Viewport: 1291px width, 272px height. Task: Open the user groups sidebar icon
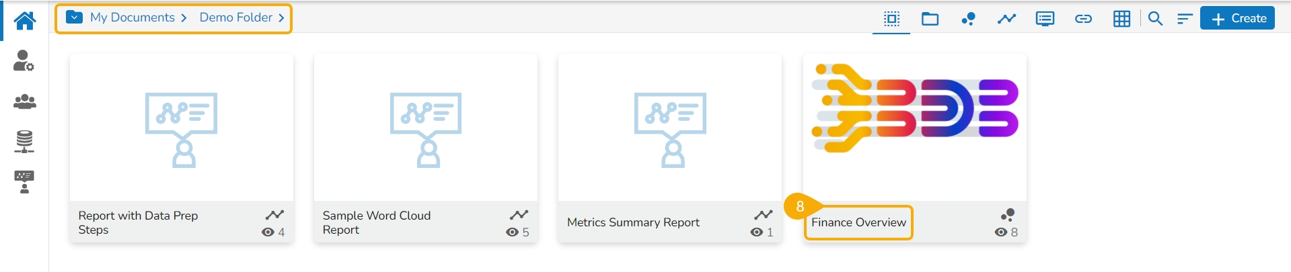click(x=25, y=101)
